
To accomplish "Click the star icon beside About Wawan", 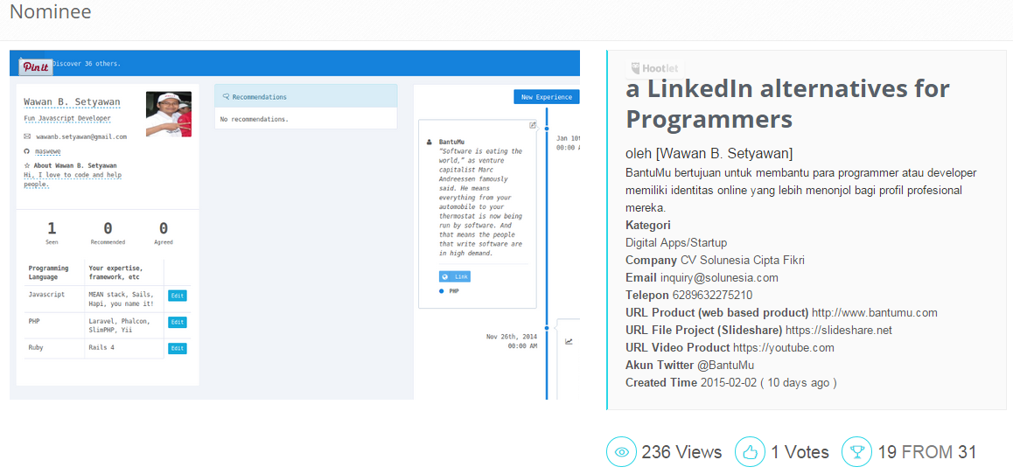I will click(x=27, y=165).
